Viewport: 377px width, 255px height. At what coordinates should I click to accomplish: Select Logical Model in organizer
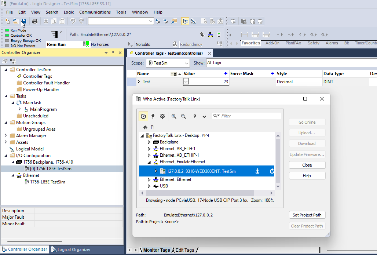30,149
